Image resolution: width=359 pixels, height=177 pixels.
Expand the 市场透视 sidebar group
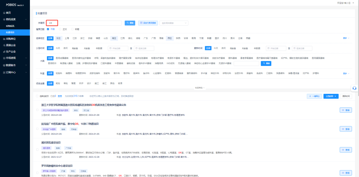(15, 58)
